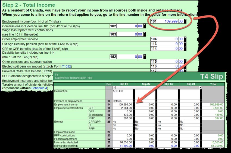Click line 103 wage loss contributions field
Screen dimensions: 231x153
click(x=130, y=34)
